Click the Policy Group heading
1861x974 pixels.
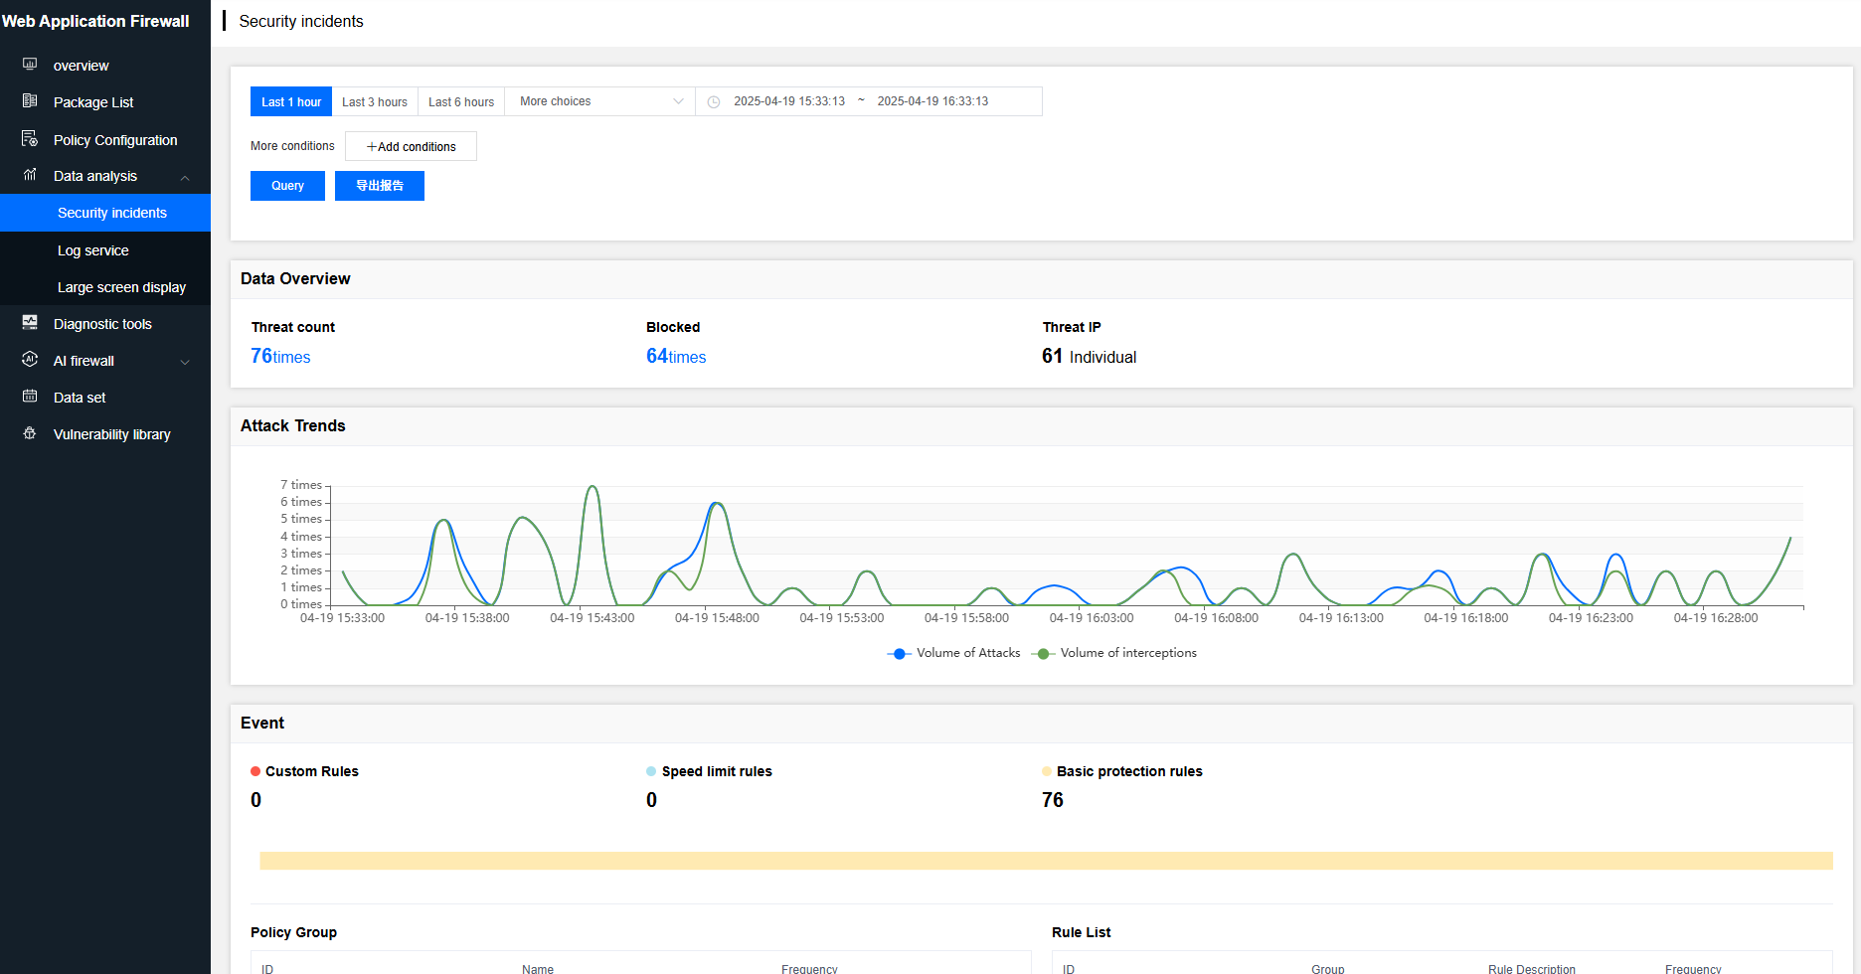point(293,932)
